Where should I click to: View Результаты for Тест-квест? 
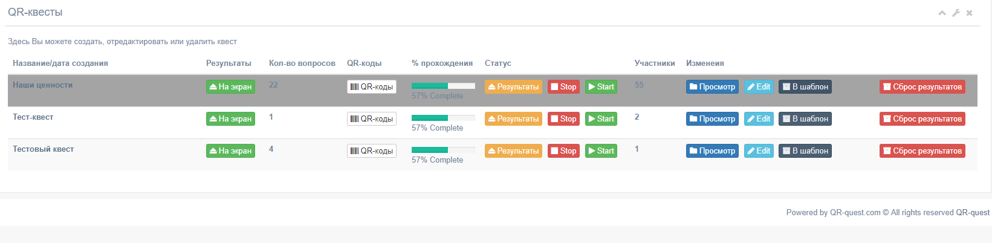[513, 119]
